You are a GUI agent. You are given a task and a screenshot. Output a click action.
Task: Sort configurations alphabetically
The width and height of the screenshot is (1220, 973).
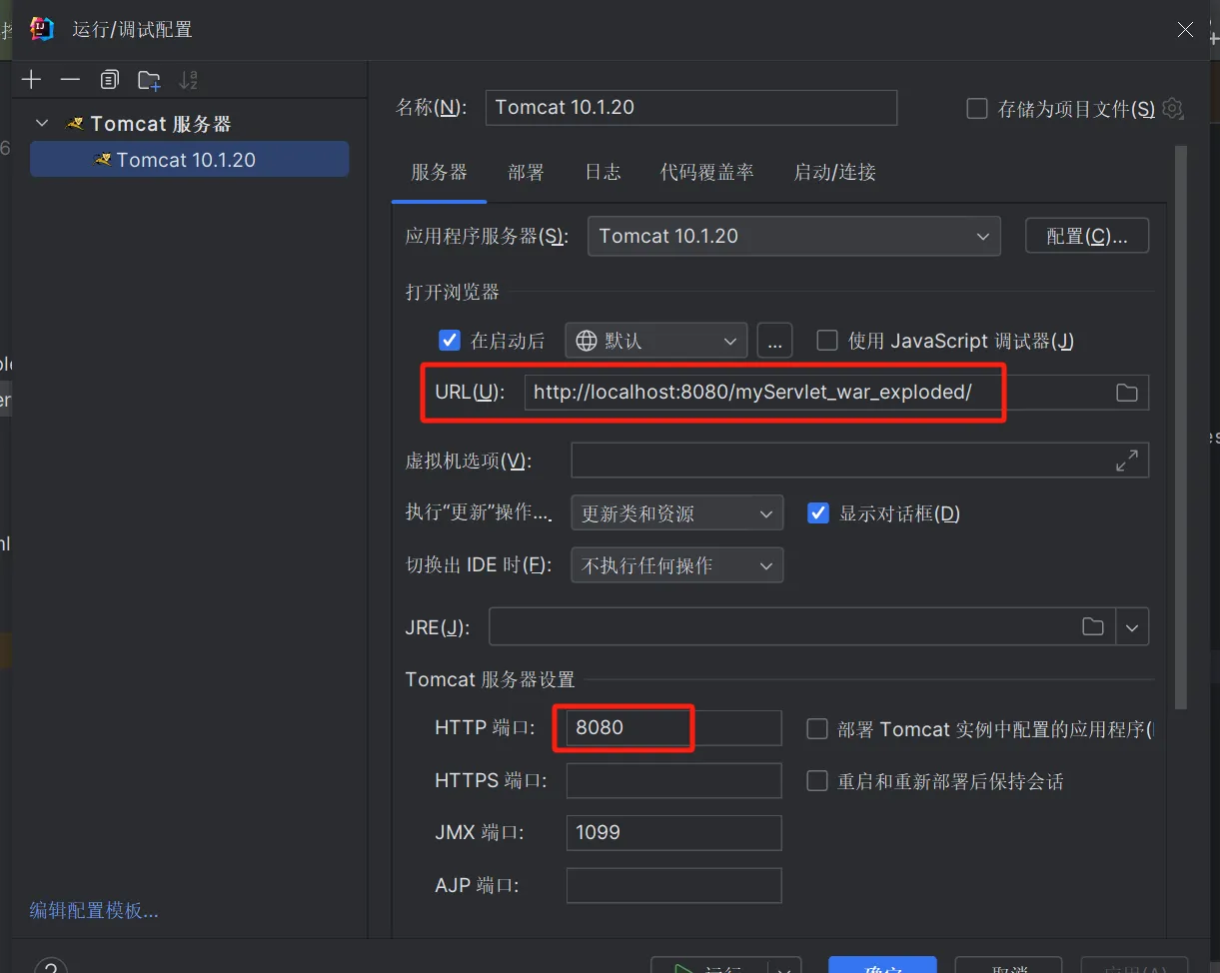[x=188, y=80]
